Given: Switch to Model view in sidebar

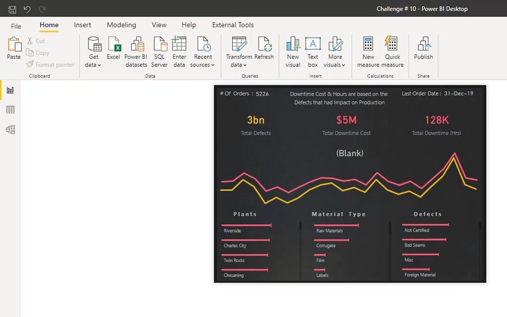Looking at the screenshot, I should pyautogui.click(x=10, y=129).
